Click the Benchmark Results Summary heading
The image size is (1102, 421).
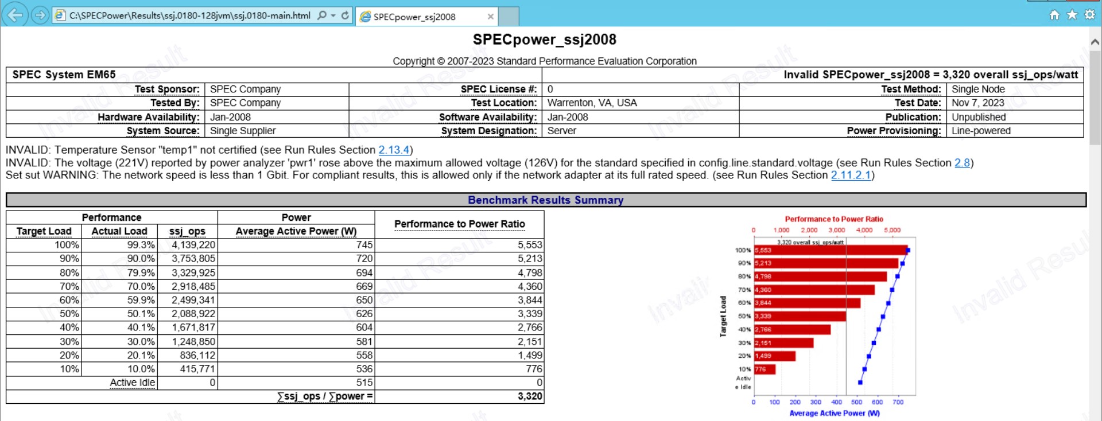(x=545, y=200)
